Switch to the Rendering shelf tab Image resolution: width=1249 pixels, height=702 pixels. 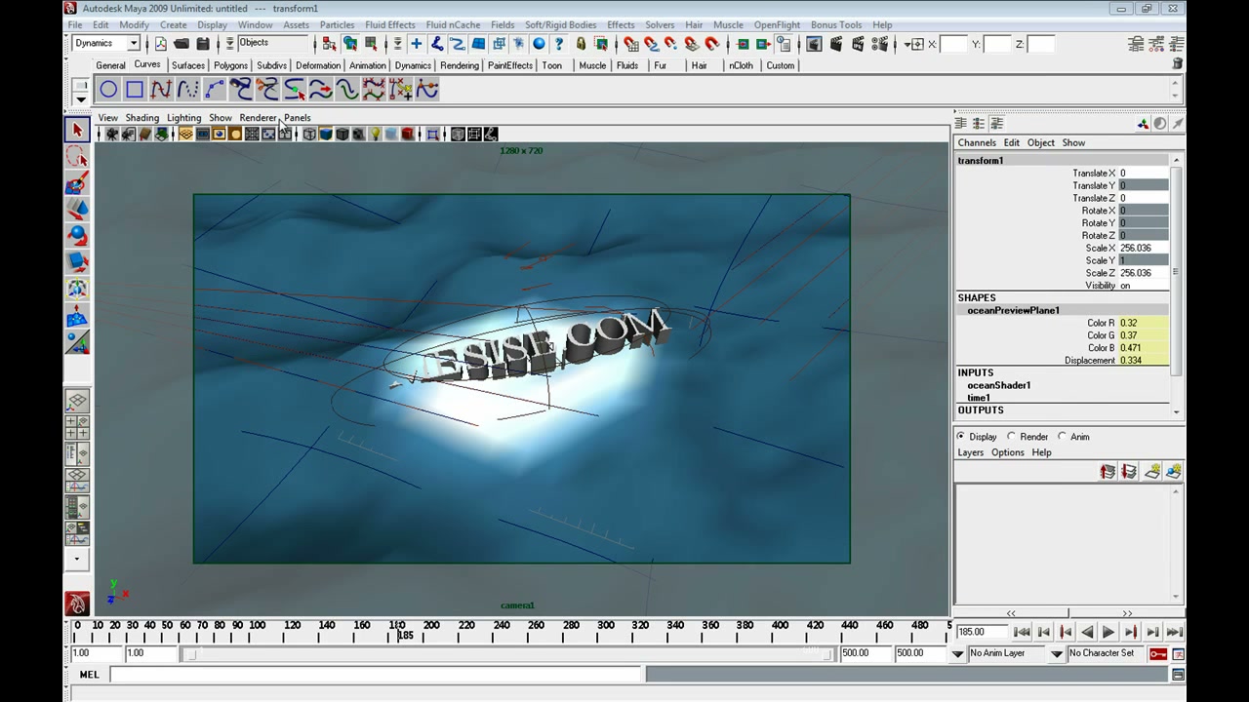tap(459, 65)
